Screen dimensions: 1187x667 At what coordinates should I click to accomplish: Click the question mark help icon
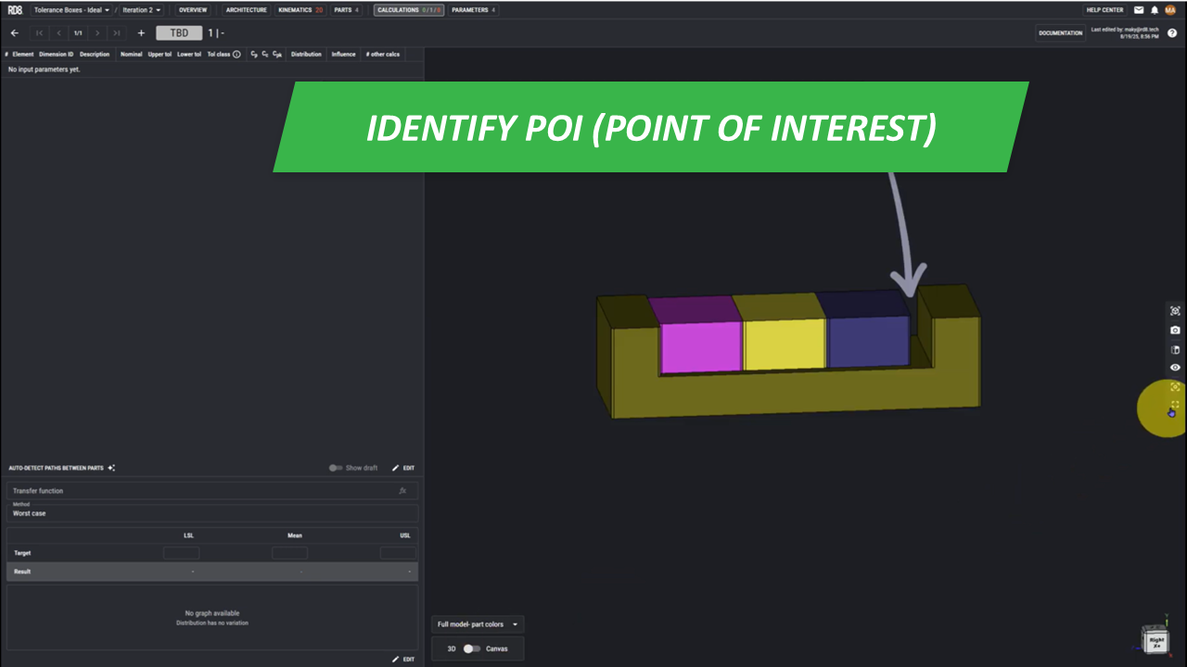click(1172, 33)
